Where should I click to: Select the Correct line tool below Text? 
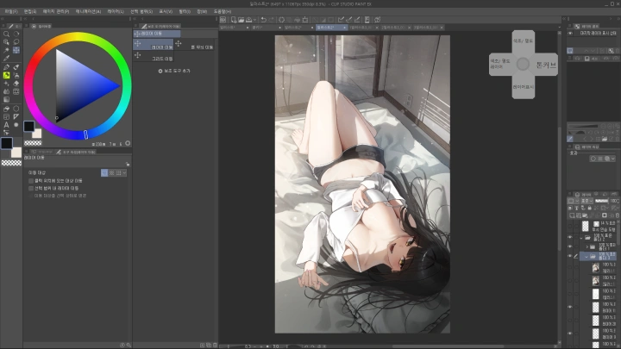coord(6,133)
